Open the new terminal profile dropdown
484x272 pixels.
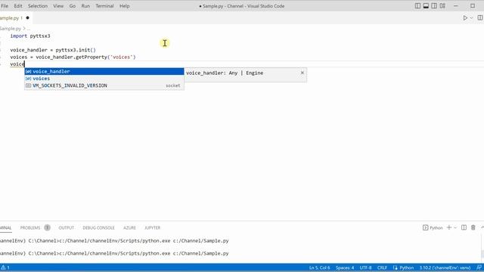[x=455, y=227]
